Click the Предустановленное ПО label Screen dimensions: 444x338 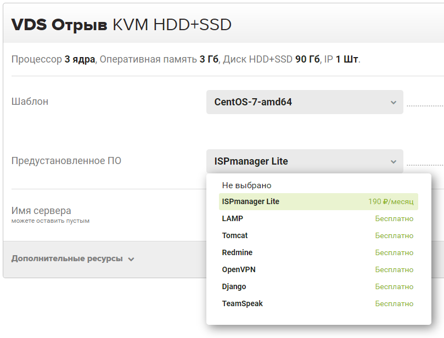[x=66, y=161]
